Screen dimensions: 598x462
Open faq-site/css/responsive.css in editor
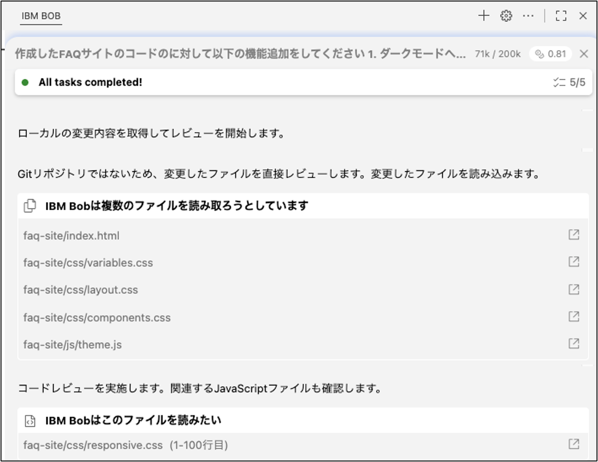pos(574,444)
